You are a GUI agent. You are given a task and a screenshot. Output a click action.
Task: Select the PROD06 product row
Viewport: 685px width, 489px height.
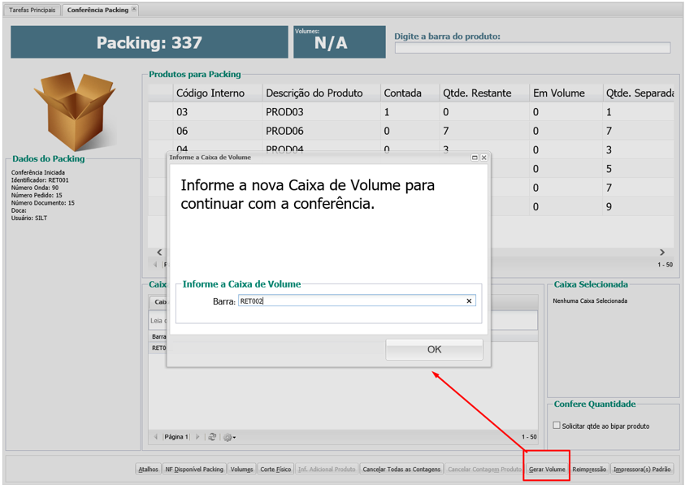pos(411,131)
